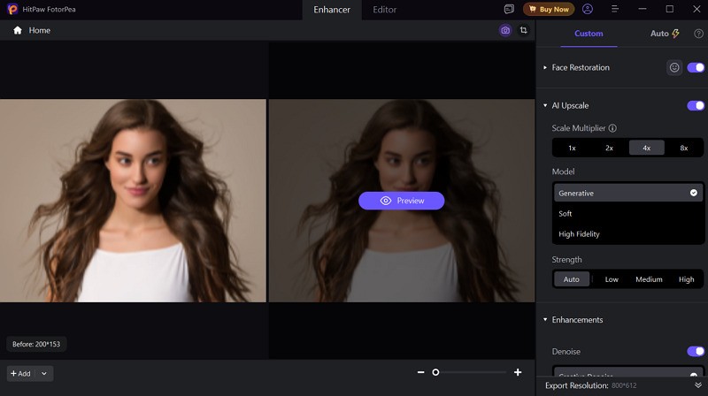
Task: Select the 2x scale multiplier
Action: click(609, 148)
